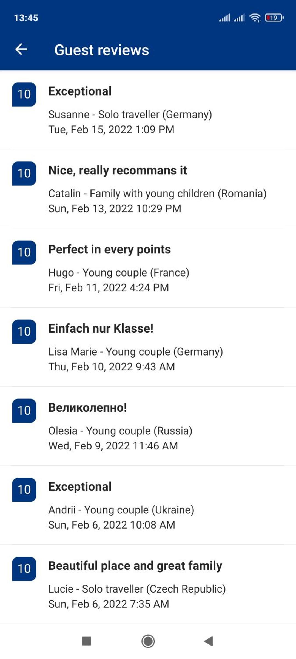
Task: Tap the score badge on Hugo's review
Action: 24,252
